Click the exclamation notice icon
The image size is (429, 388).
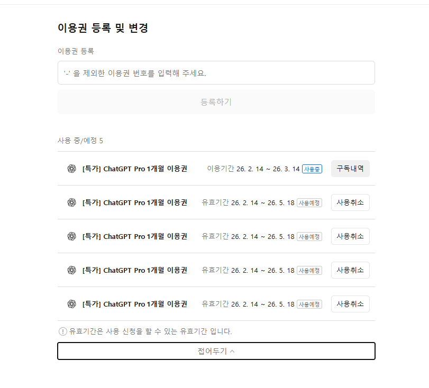[62, 331]
